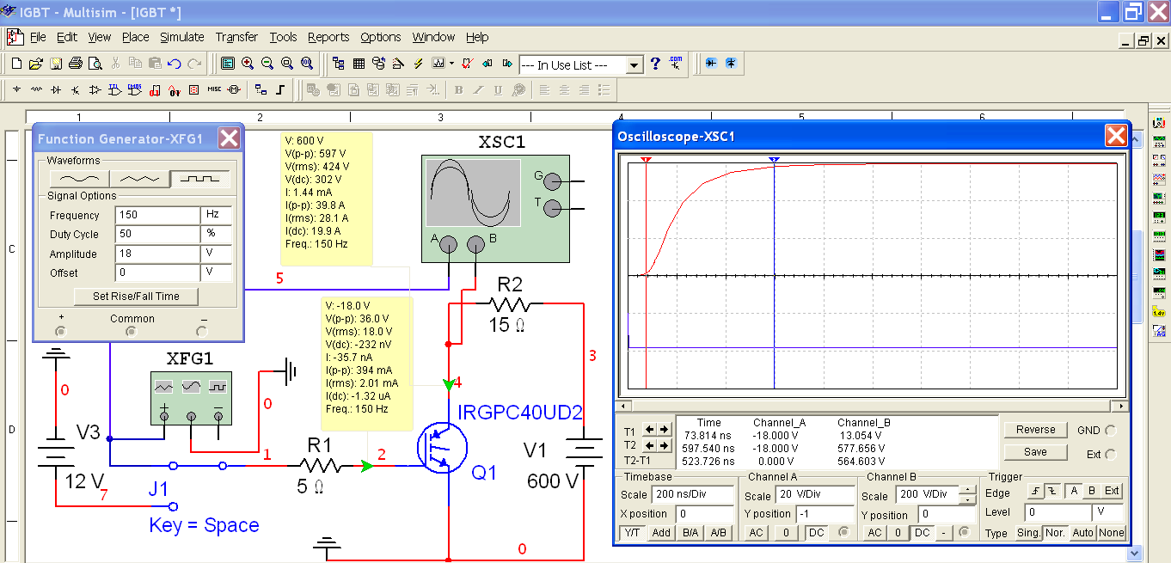Toggle Channel A AC coupling
1171x563 pixels.
pos(756,533)
